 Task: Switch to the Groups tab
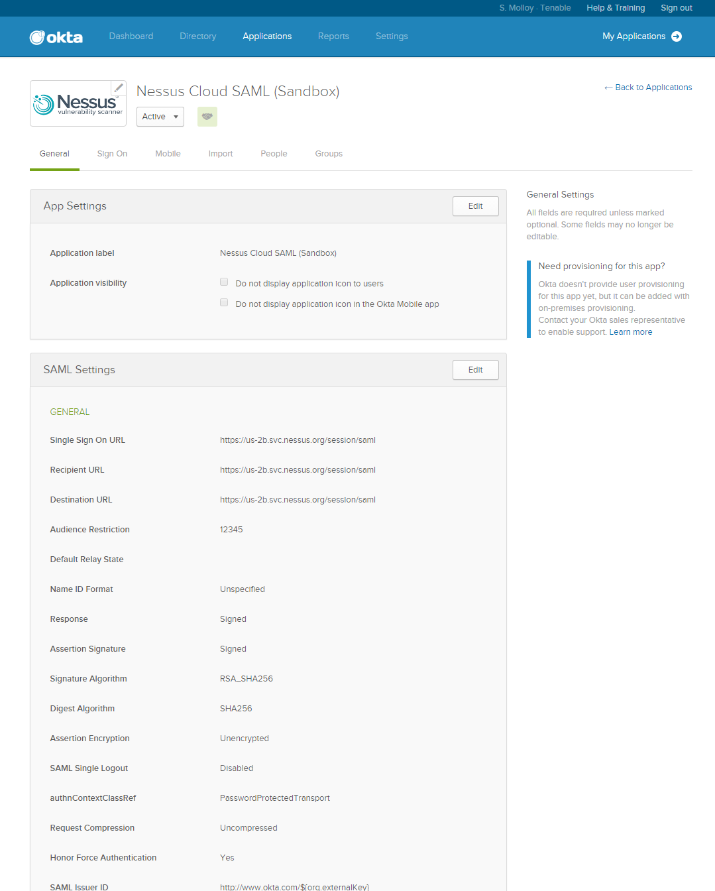(329, 154)
